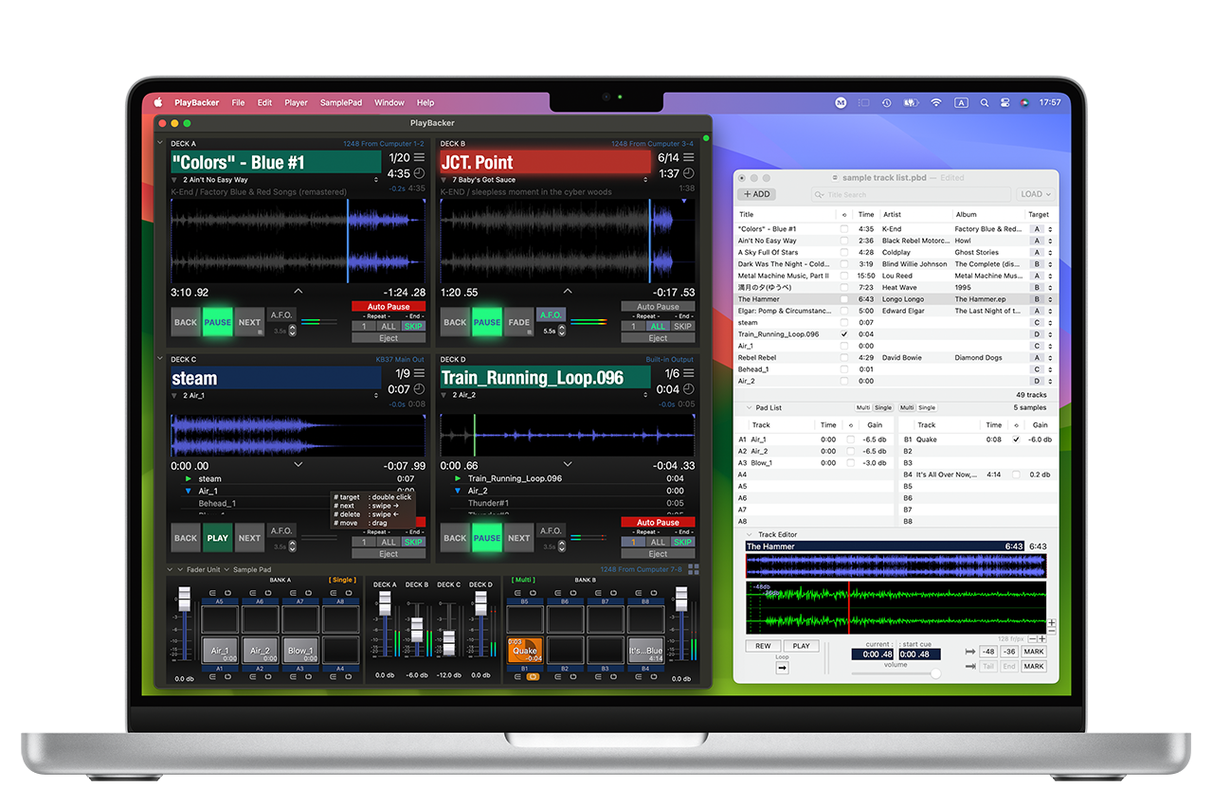Toggle Repeat 1 on Deck D
This screenshot has width=1213, height=788.
(x=633, y=543)
